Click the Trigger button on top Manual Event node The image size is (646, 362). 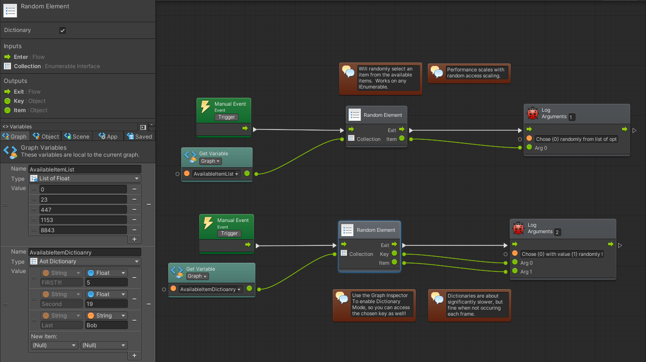coord(227,117)
